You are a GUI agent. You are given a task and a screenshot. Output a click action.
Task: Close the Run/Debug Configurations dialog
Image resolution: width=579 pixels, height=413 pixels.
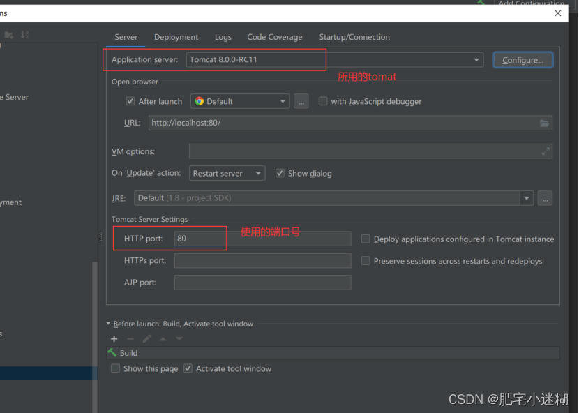click(x=558, y=13)
